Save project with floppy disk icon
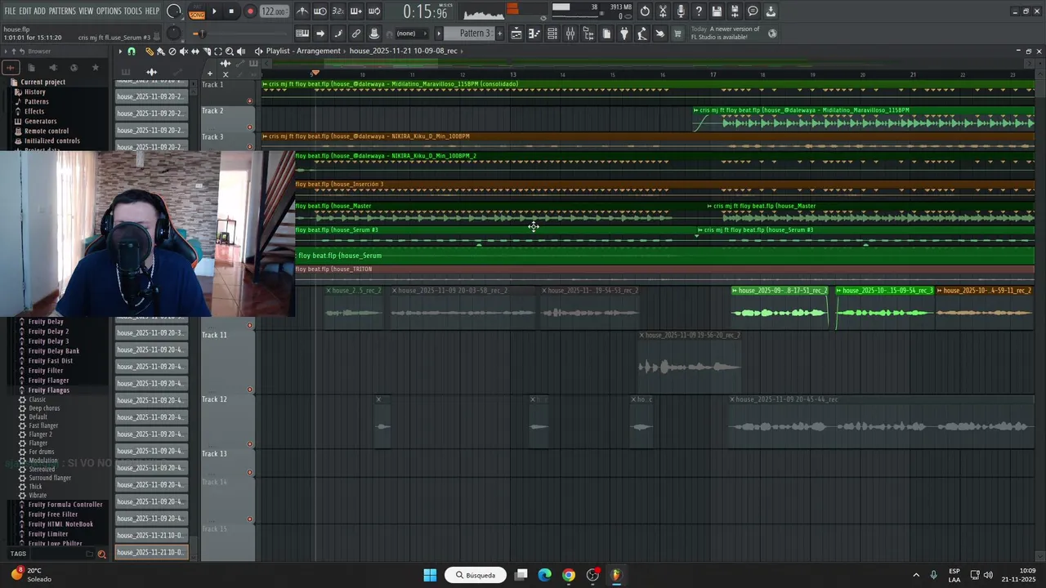1046x588 pixels. [x=717, y=11]
